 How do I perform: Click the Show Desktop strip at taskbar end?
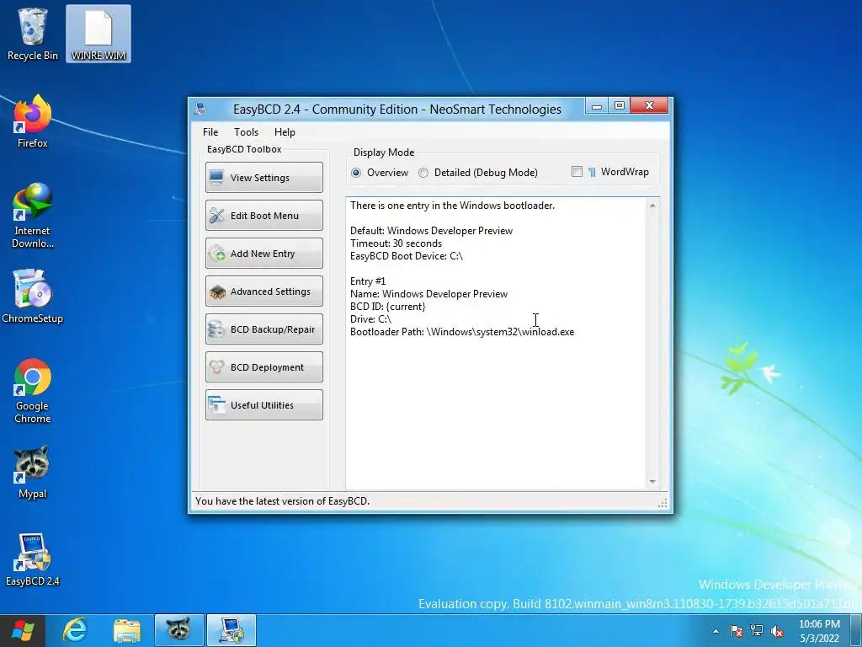point(856,631)
